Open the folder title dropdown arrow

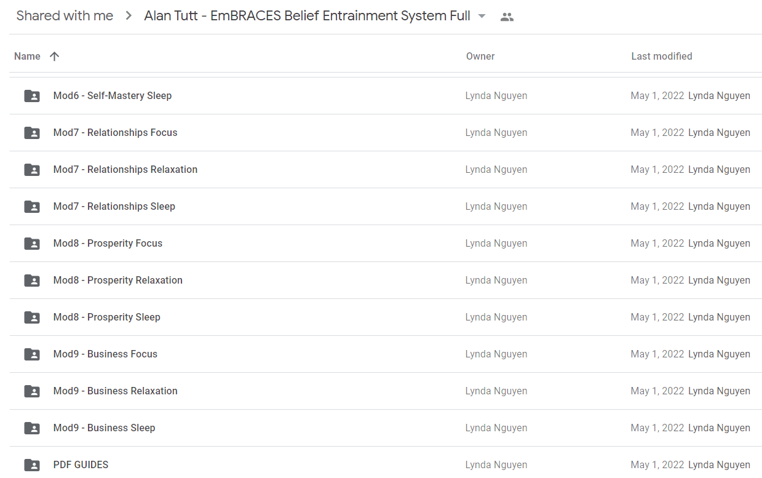point(482,17)
